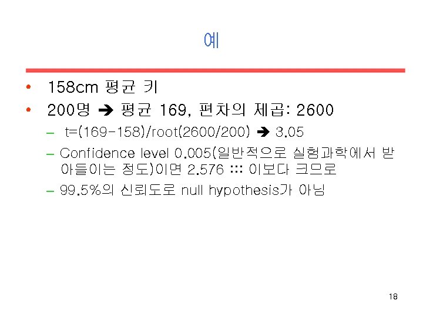The image size is (423, 317).
Task: Click the green dash before 99.5%
Action: pyautogui.click(x=50, y=191)
